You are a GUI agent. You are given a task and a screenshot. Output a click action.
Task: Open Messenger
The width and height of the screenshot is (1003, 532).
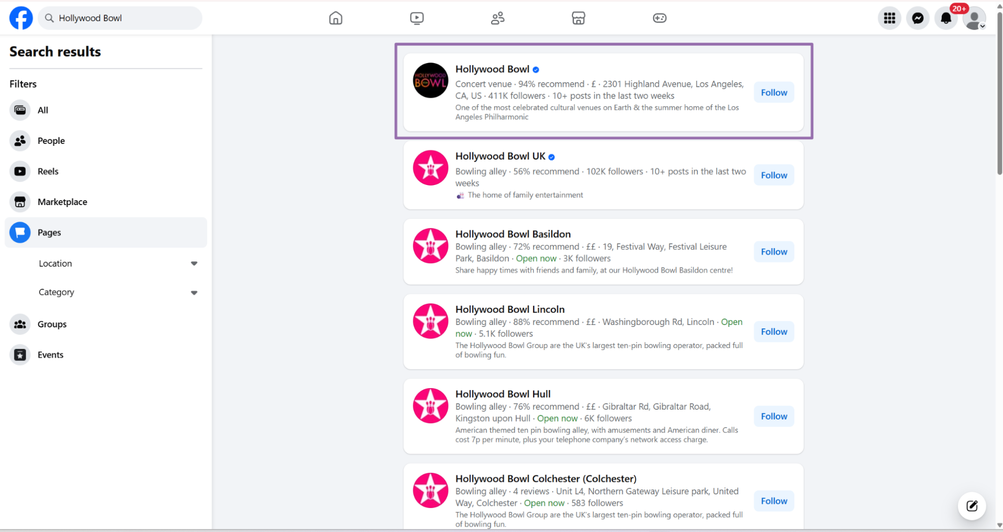[x=918, y=18]
